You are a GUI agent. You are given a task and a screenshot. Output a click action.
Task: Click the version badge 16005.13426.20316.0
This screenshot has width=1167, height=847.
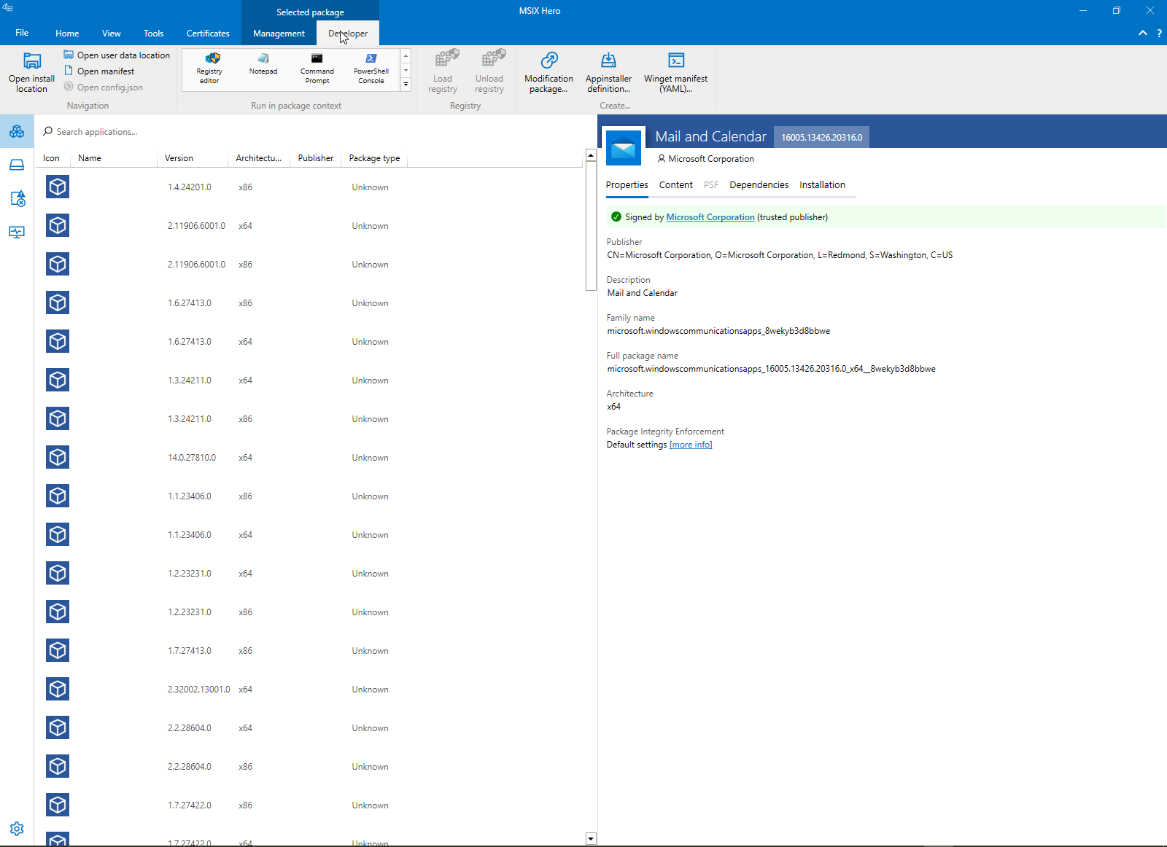(x=821, y=137)
